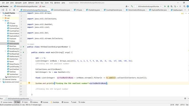Open the File menu
Screen dimensions: 189x106
[3, 3]
